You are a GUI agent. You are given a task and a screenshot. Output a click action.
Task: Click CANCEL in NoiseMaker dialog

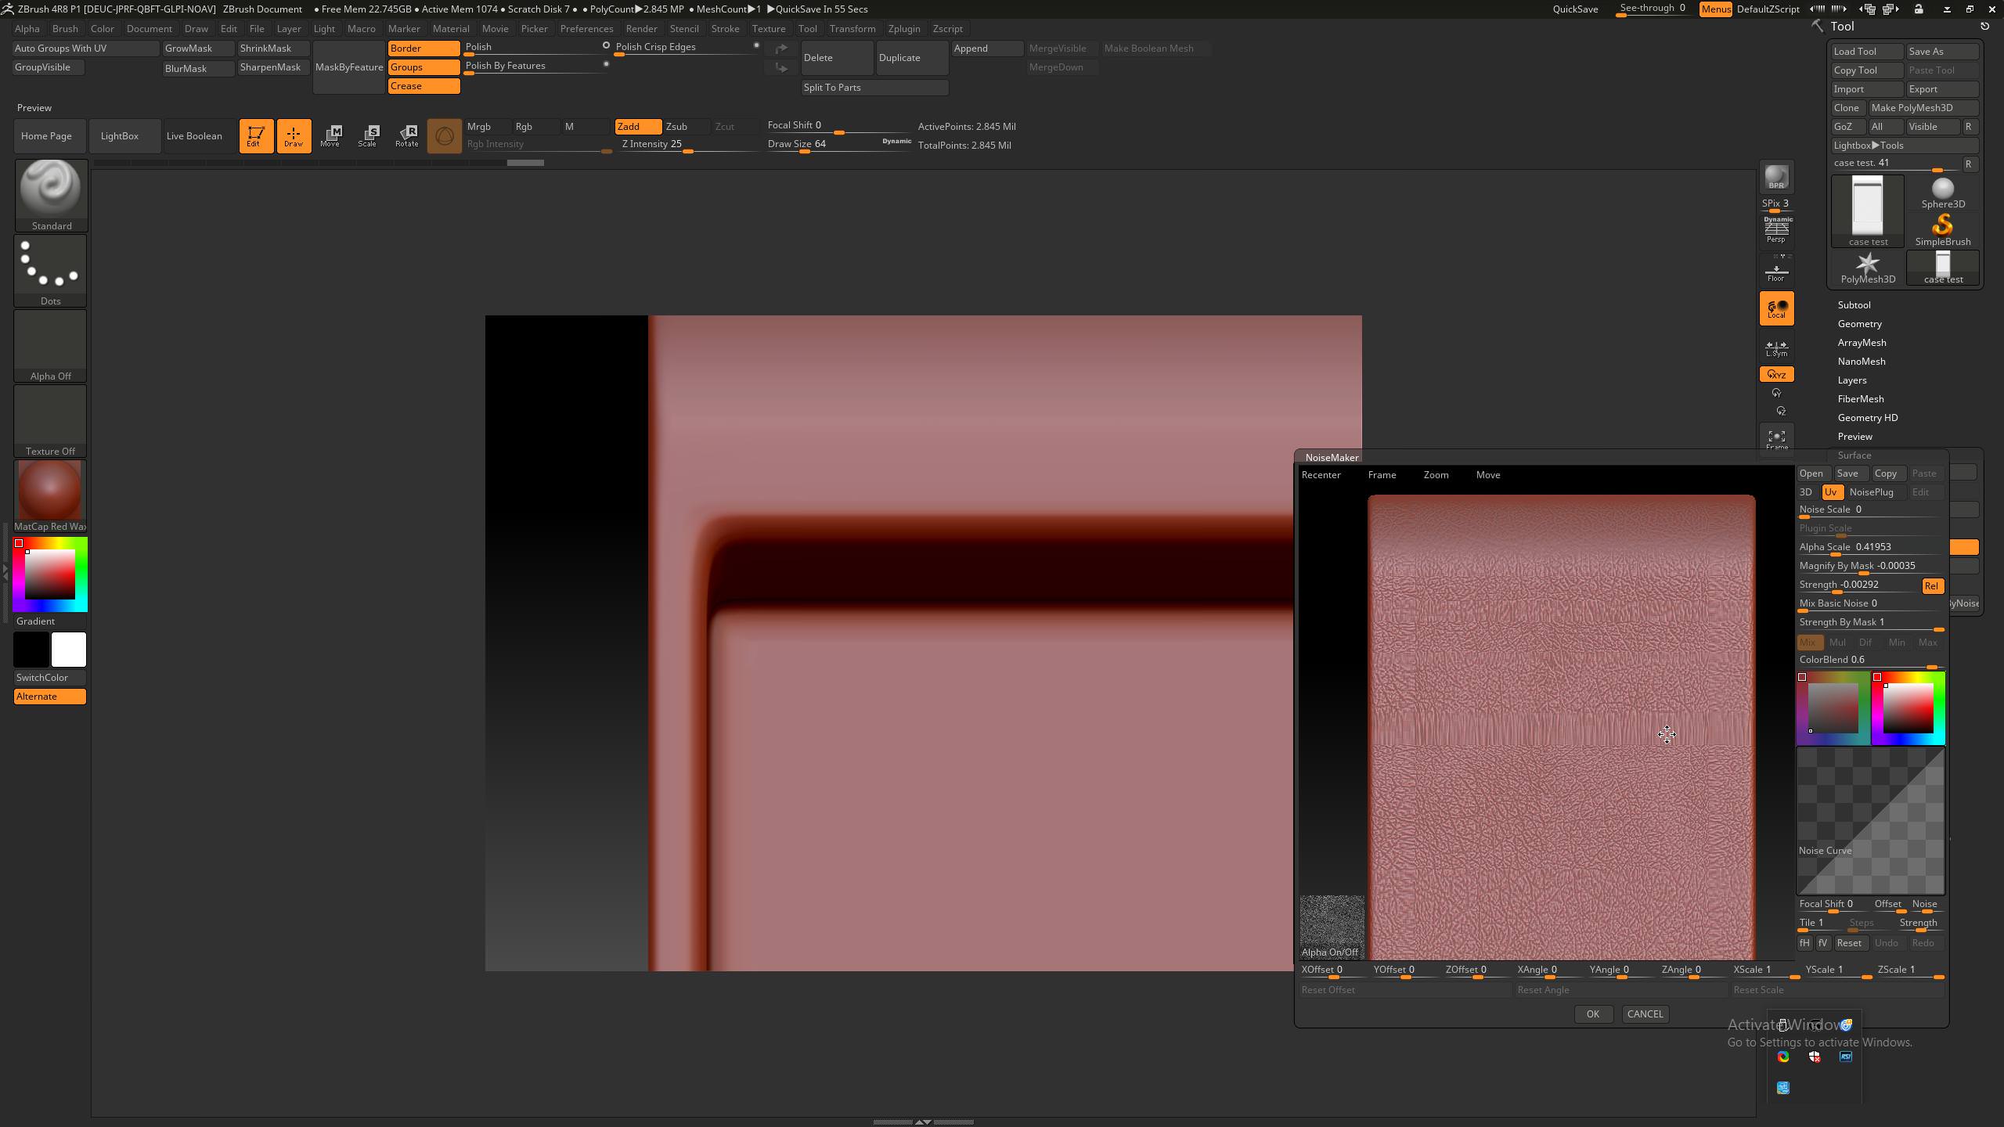coord(1645,1014)
